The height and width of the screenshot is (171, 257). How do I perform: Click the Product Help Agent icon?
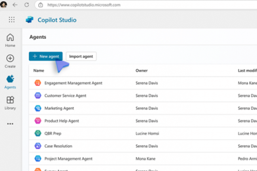tap(38, 121)
